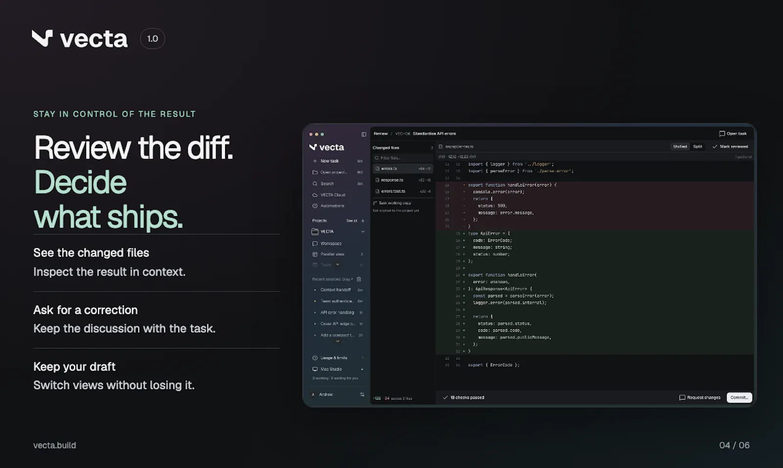Click the Workspace chat icon
The width and height of the screenshot is (783, 468).
pyautogui.click(x=315, y=243)
